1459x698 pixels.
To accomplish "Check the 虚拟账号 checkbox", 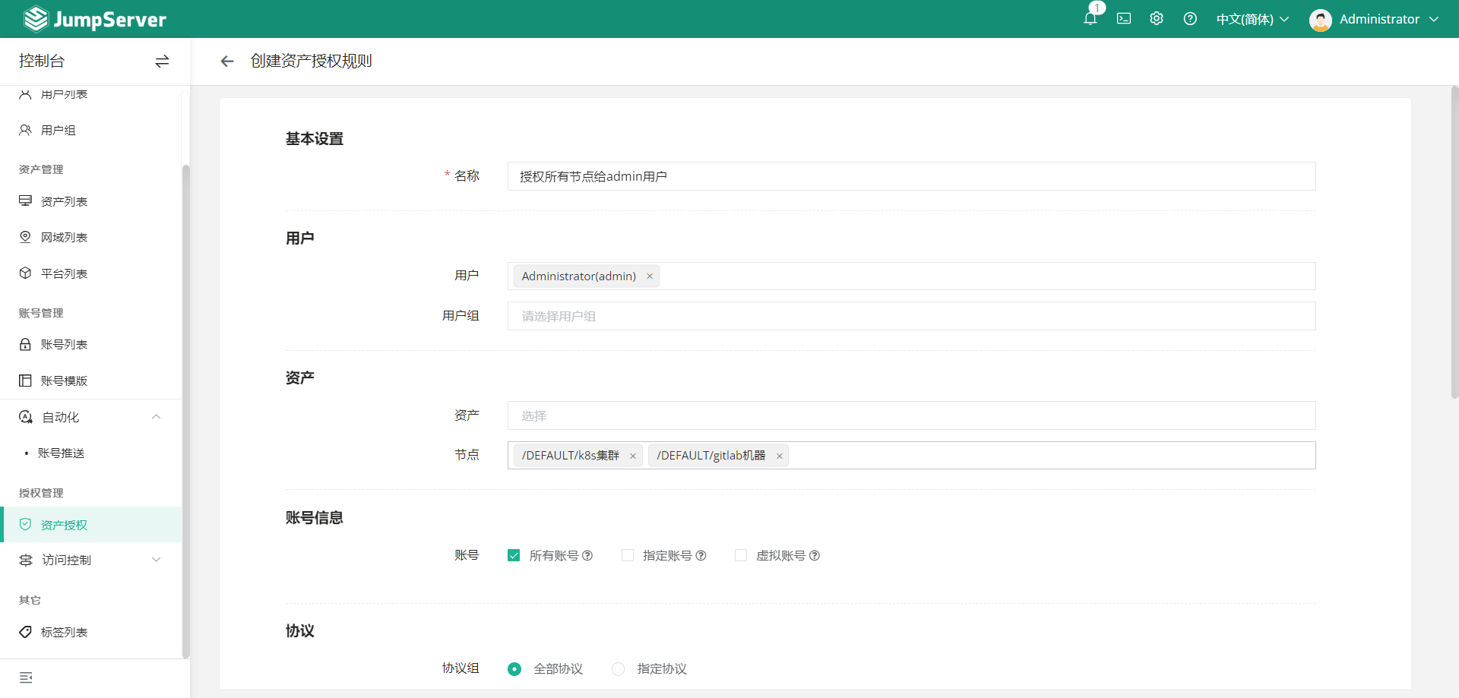I will [x=741, y=555].
